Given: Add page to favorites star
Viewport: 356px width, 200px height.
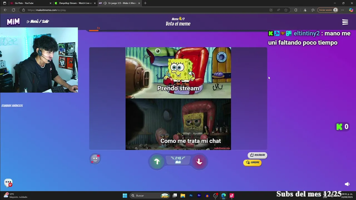Looking at the screenshot, I should pos(286,10).
